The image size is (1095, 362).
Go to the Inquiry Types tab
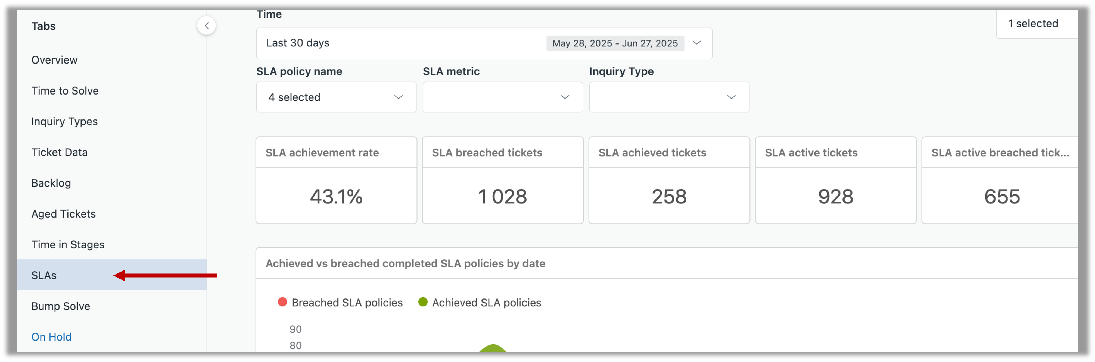(65, 121)
